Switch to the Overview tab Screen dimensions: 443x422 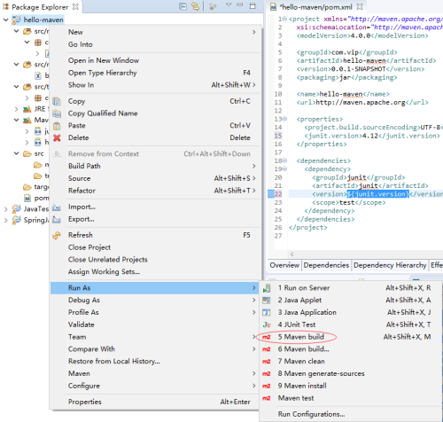pos(284,265)
